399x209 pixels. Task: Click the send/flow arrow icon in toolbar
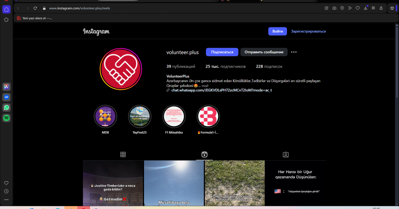pos(350,8)
